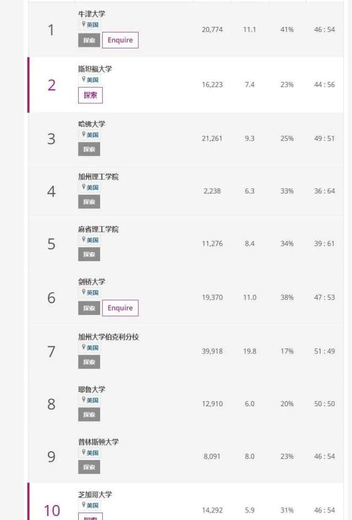The height and width of the screenshot is (520, 352).
Task: Open the 斯坦福大学 university link
Action: click(x=95, y=69)
